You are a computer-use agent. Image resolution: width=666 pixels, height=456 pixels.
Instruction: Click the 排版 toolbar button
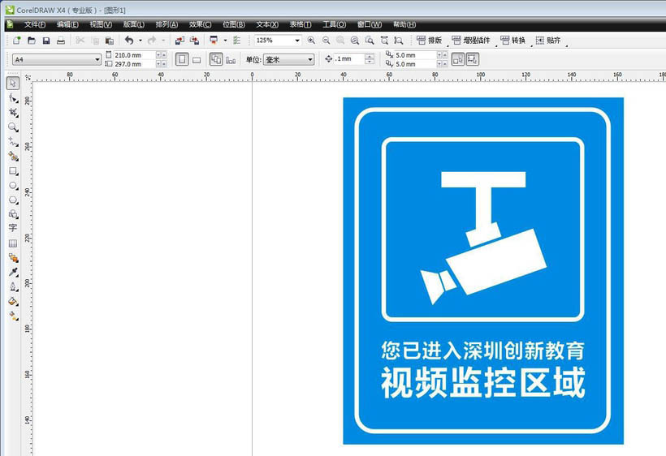pyautogui.click(x=430, y=41)
